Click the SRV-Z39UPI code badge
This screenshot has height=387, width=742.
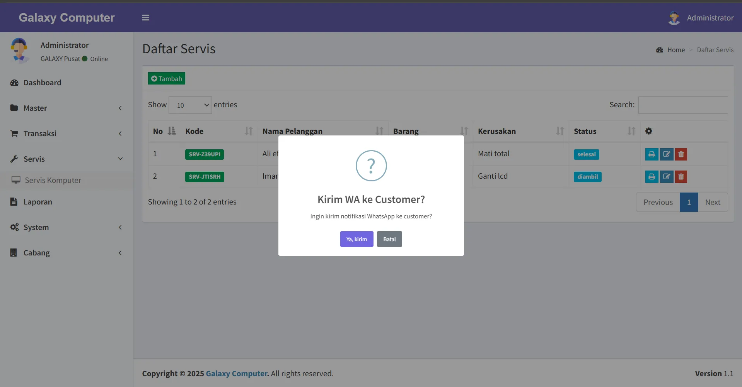pos(205,154)
